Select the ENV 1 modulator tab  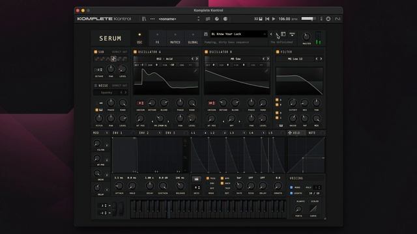pos(118,133)
